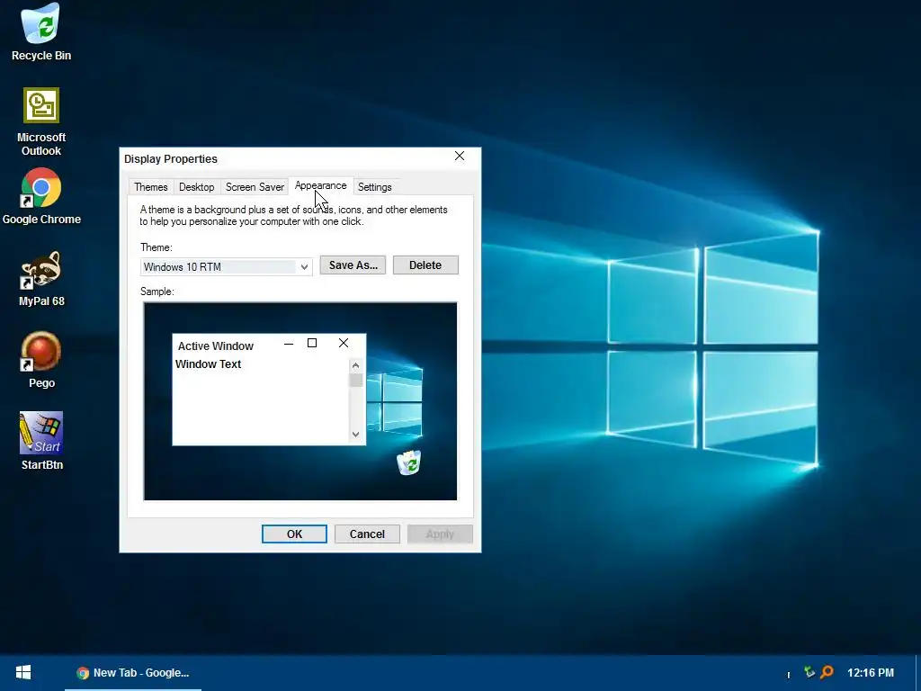
Task: Click the grayed-out Apply button
Action: pos(440,534)
